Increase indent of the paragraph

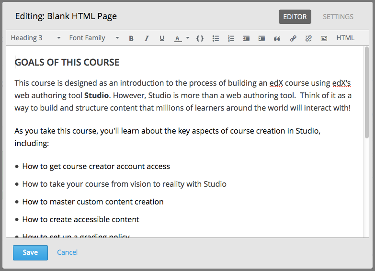click(261, 38)
